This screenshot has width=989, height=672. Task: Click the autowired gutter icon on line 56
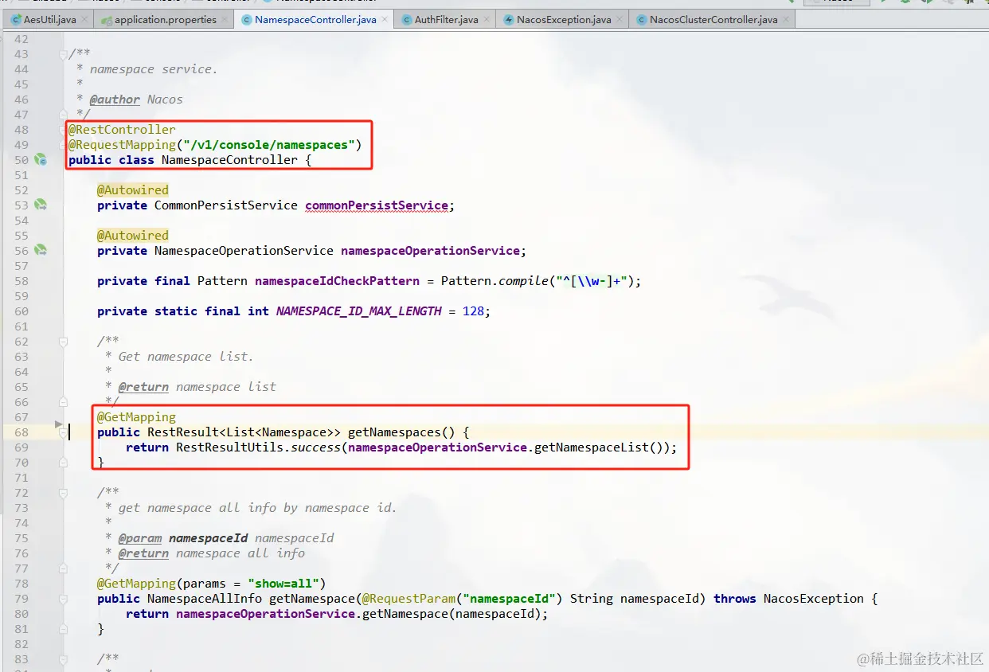[x=40, y=251]
